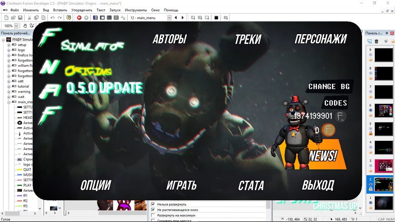This screenshot has height=222, width=395.
Task: Open the frame selector '12 - main_menu' dropdown
Action: click(x=169, y=18)
